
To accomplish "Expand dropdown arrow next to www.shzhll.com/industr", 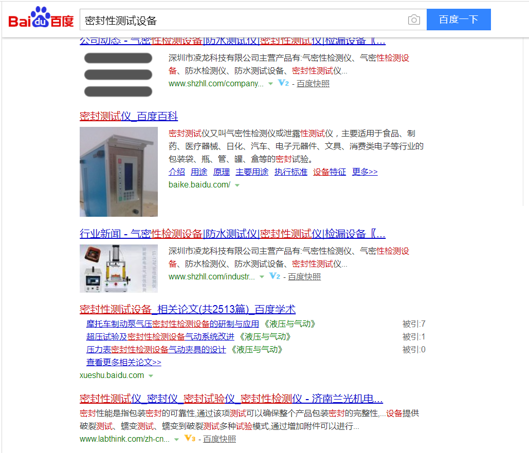I will (x=262, y=277).
